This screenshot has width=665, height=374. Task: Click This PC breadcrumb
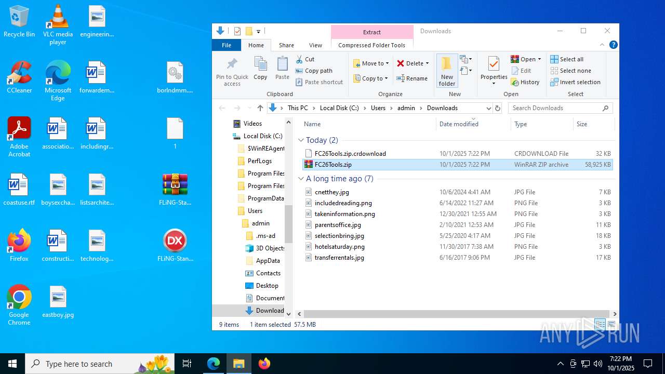298,108
